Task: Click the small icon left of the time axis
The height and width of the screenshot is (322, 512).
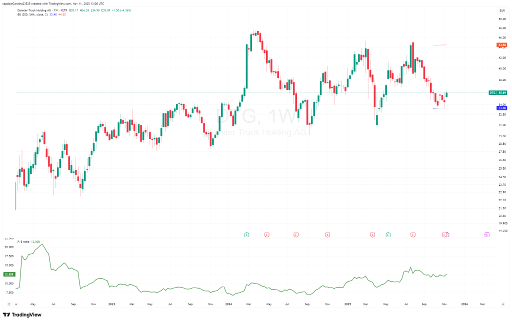Action: point(8,304)
